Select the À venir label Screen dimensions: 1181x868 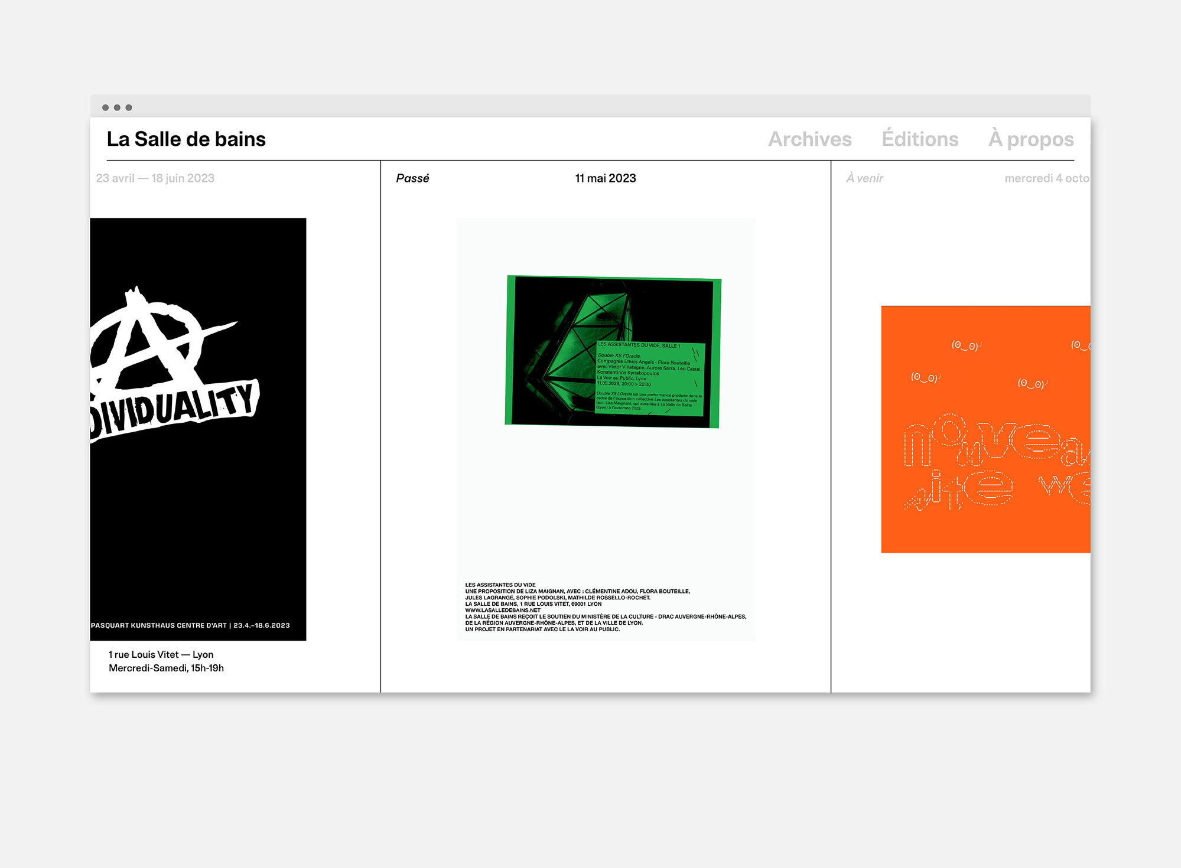pos(864,178)
